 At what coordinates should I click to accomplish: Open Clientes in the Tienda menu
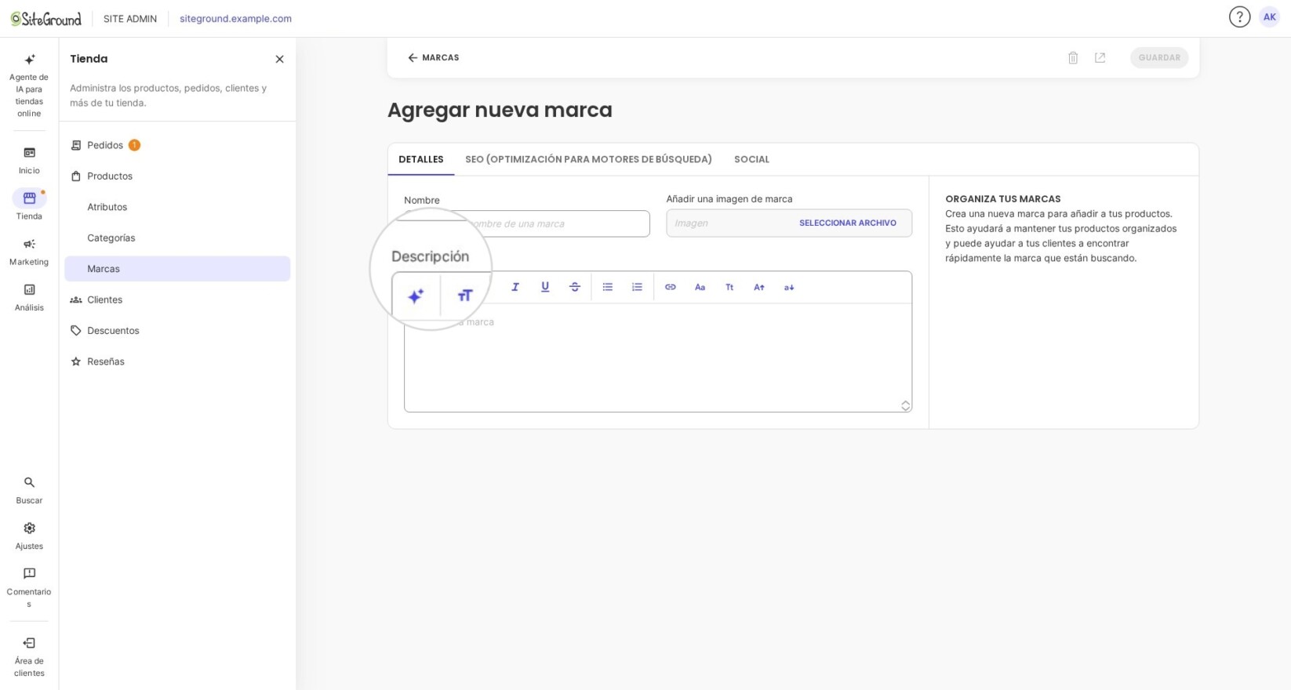[177, 300]
